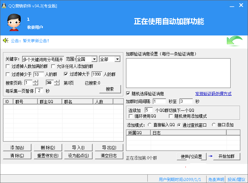Click the 收费用户 label
The image size is (248, 183).
click(x=35, y=27)
